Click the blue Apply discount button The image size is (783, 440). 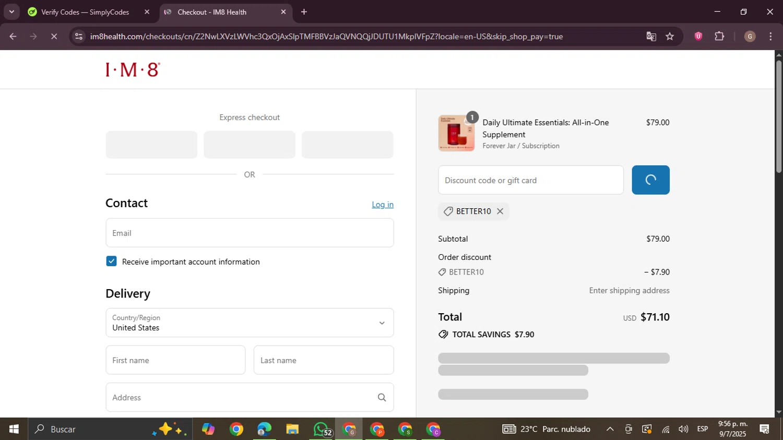[x=650, y=180]
